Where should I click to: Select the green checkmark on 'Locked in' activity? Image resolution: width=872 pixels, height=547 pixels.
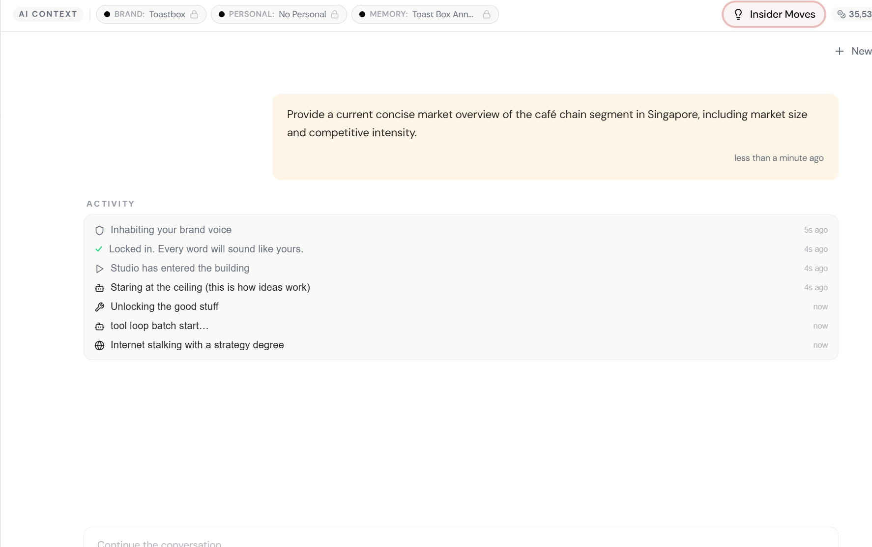pos(99,249)
